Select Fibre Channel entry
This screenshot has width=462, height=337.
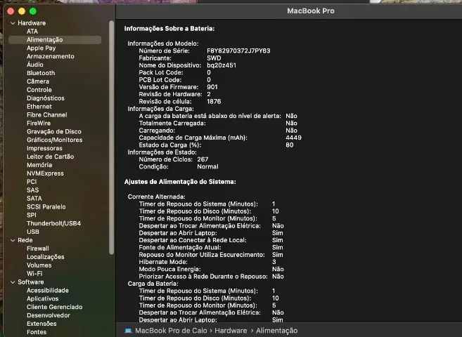tap(47, 114)
